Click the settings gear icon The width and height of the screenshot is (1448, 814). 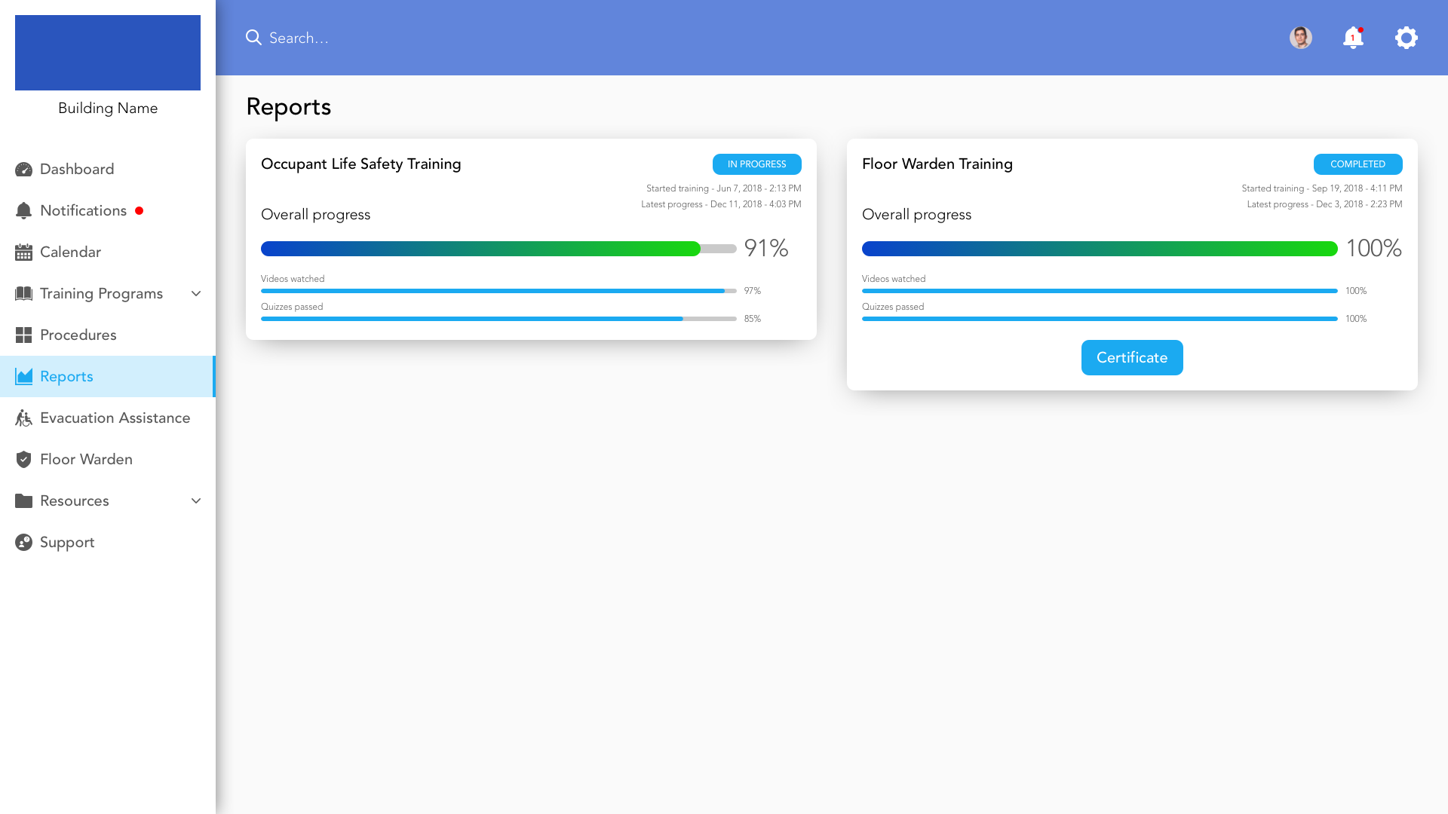(x=1406, y=38)
